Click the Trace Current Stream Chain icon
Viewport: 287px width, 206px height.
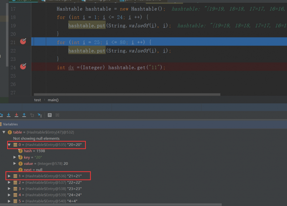coord(57,115)
